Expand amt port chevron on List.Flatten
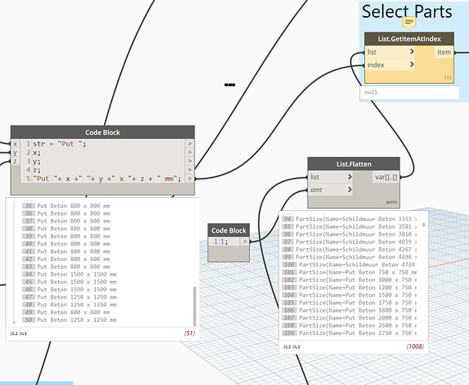This screenshot has width=469, height=385. (x=349, y=189)
